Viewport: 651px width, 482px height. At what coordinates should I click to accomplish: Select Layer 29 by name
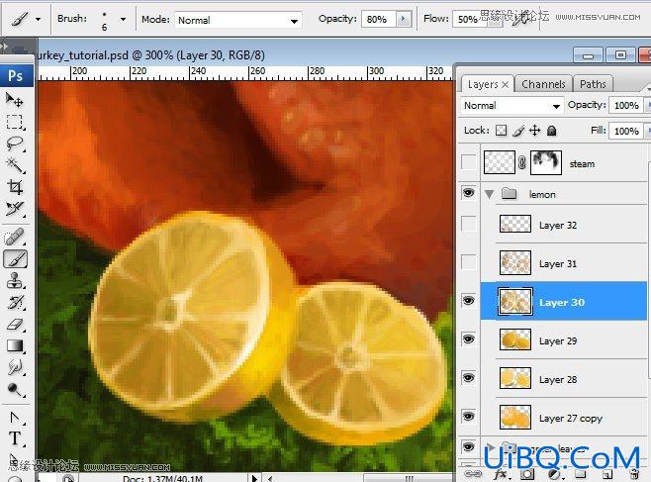coord(558,340)
